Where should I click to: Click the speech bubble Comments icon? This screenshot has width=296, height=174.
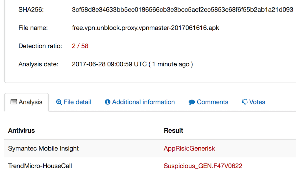(x=192, y=102)
